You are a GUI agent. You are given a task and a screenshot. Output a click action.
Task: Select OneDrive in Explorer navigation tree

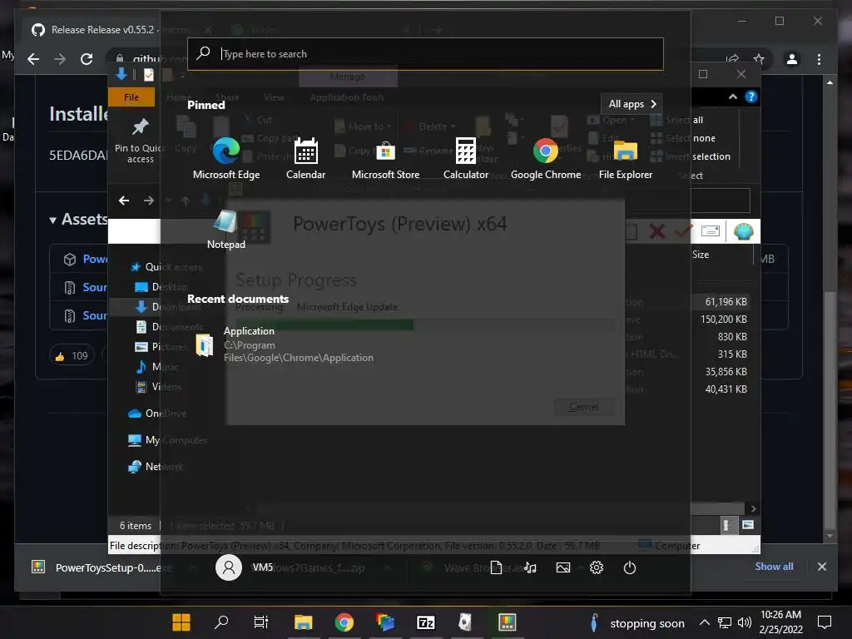(x=157, y=414)
